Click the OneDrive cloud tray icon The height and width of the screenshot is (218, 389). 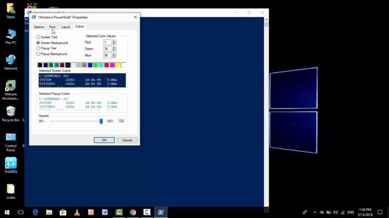322,213
